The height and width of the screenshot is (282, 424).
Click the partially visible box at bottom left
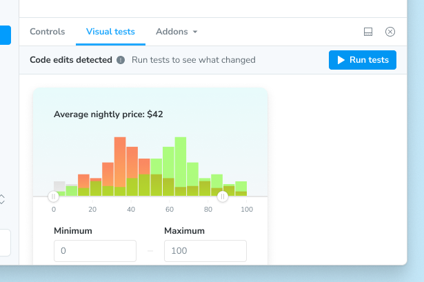coord(5,243)
